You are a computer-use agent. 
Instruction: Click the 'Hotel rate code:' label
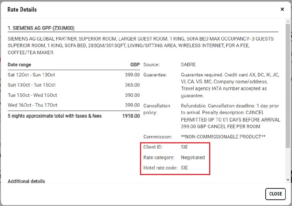[160, 168]
